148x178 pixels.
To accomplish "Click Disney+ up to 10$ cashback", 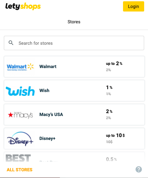I will pos(115,135).
